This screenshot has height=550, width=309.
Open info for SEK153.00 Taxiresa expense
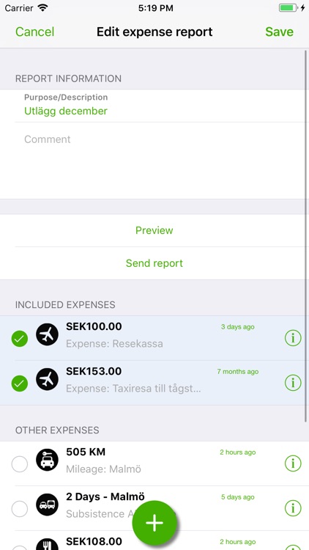(293, 383)
